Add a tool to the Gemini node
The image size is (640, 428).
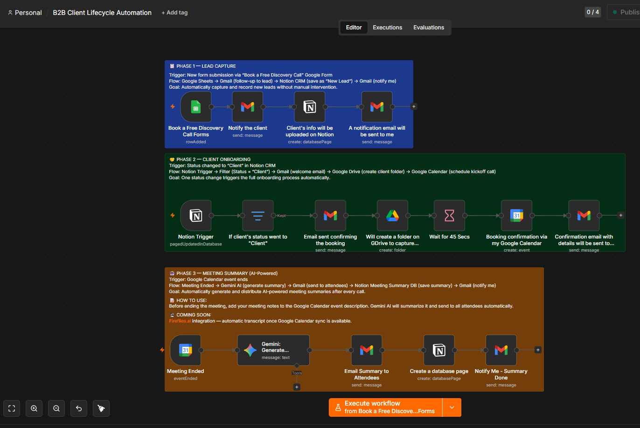[297, 387]
